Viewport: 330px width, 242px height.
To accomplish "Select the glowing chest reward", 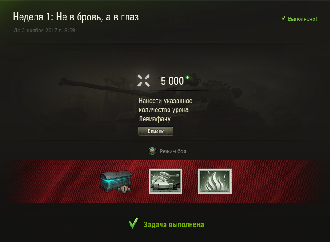I will [116, 181].
